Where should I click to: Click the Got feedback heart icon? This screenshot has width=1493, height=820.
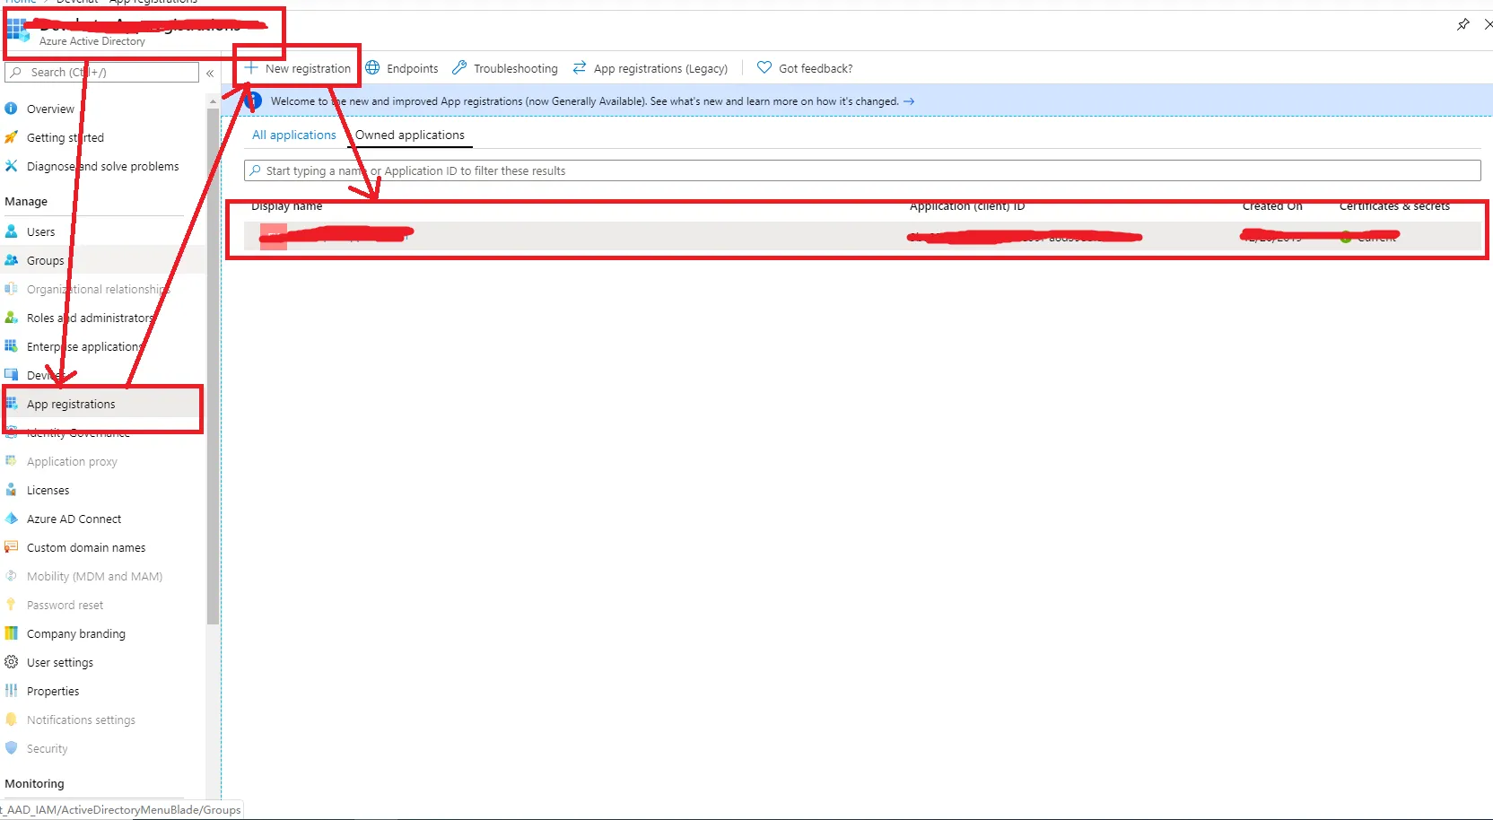(x=764, y=68)
